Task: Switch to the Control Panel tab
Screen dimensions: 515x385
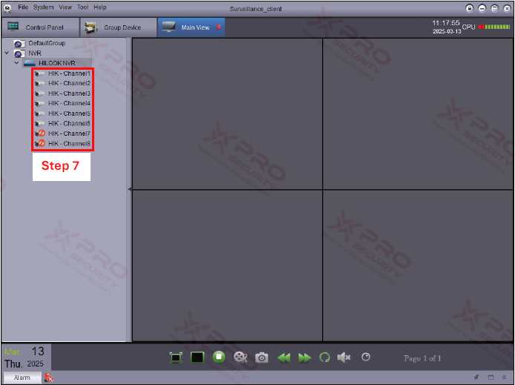Action: tap(40, 27)
